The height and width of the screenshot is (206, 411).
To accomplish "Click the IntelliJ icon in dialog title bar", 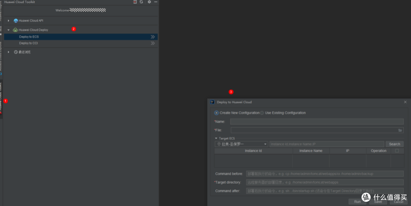I will click(212, 102).
